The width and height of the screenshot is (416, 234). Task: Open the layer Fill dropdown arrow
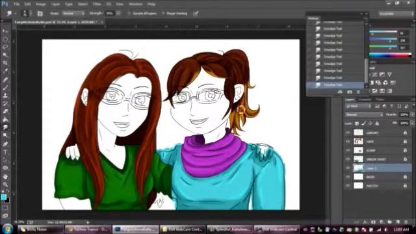pos(412,123)
